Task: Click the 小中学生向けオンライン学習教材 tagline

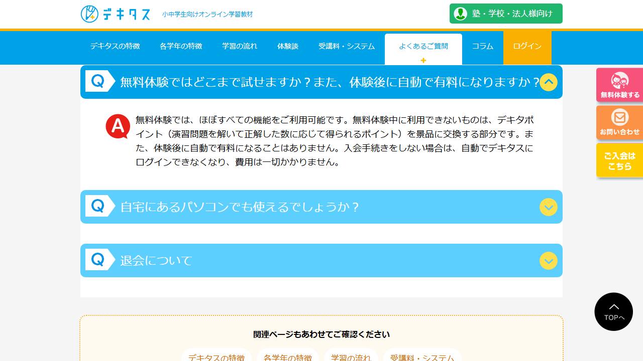Action: pyautogui.click(x=207, y=15)
